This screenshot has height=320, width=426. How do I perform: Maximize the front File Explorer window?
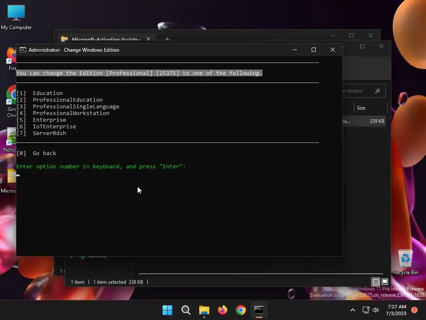click(362, 46)
